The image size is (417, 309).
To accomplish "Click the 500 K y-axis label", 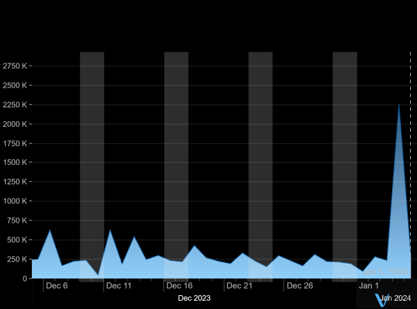I will tap(17, 240).
